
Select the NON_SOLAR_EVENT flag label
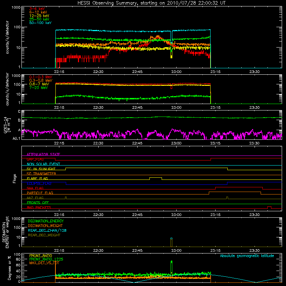click(43, 164)
